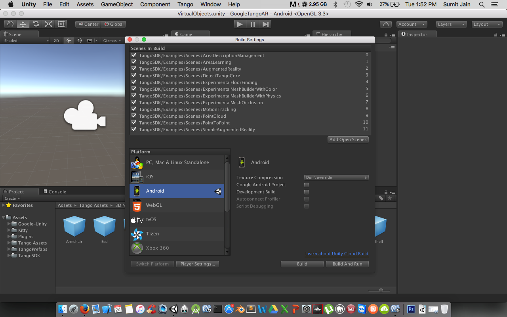
Task: Select the PC, Mac & Linux Standalone platform
Action: click(x=177, y=162)
